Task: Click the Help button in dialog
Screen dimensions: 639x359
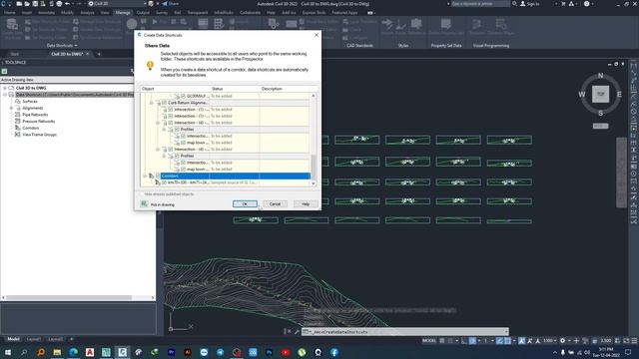Action: click(x=306, y=203)
